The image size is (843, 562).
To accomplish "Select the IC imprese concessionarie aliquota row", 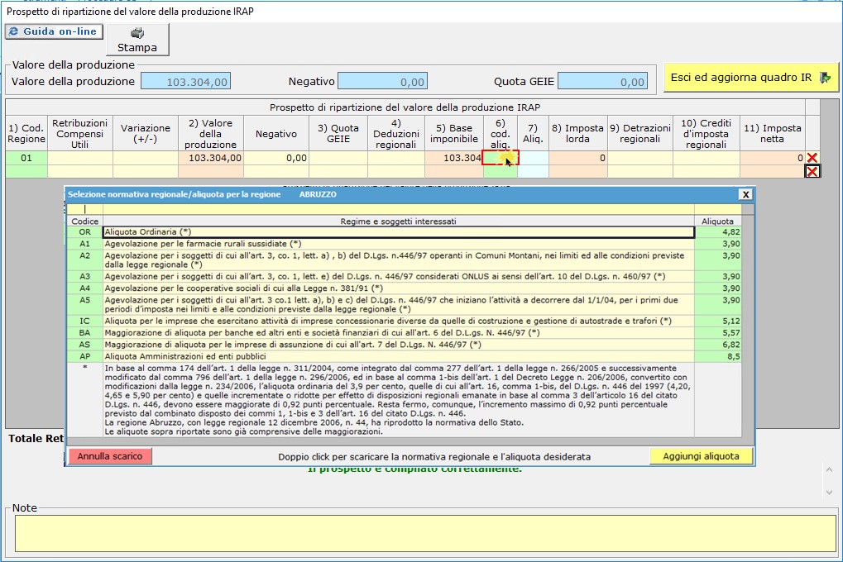I will point(399,321).
